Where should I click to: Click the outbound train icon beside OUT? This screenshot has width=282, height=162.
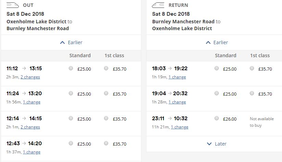13,5
